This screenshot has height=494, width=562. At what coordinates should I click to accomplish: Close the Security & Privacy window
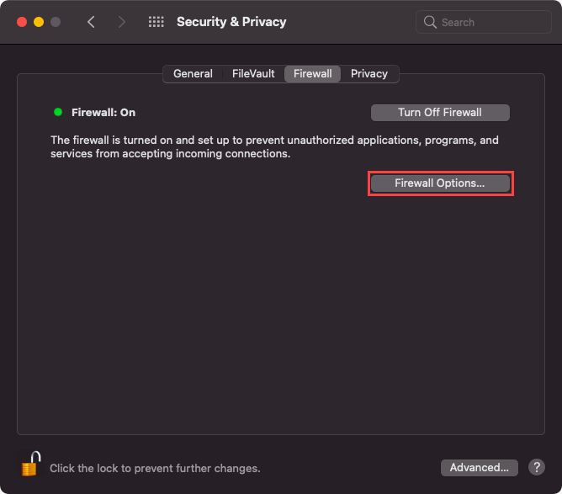21,22
